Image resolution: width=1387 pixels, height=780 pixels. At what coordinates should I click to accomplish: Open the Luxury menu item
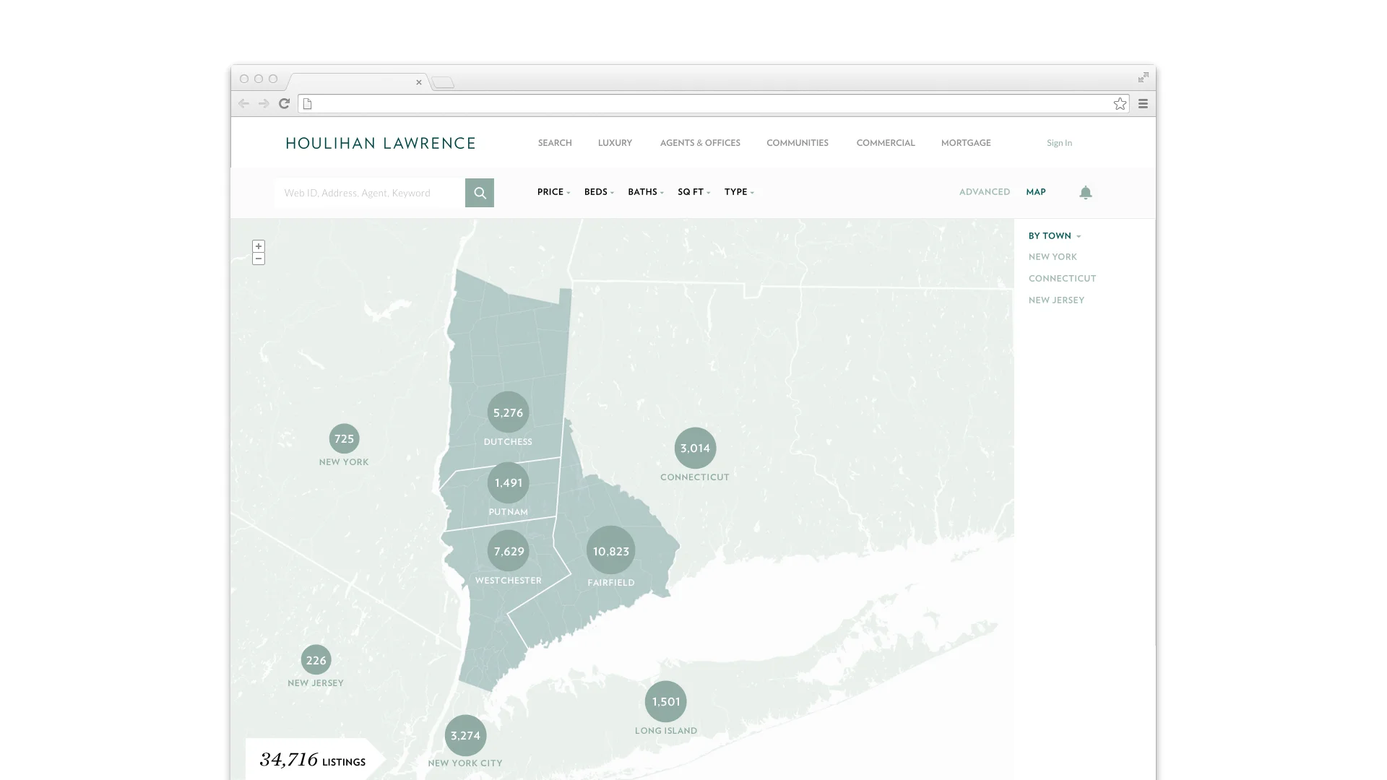(615, 143)
